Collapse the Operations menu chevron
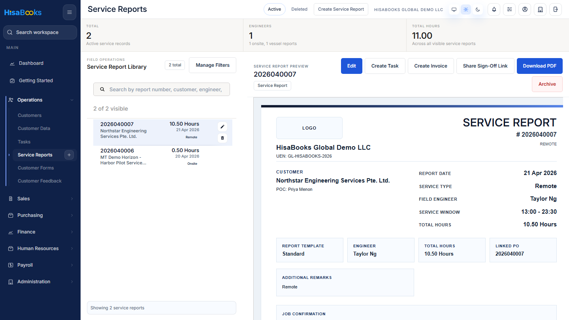 tap(72, 100)
